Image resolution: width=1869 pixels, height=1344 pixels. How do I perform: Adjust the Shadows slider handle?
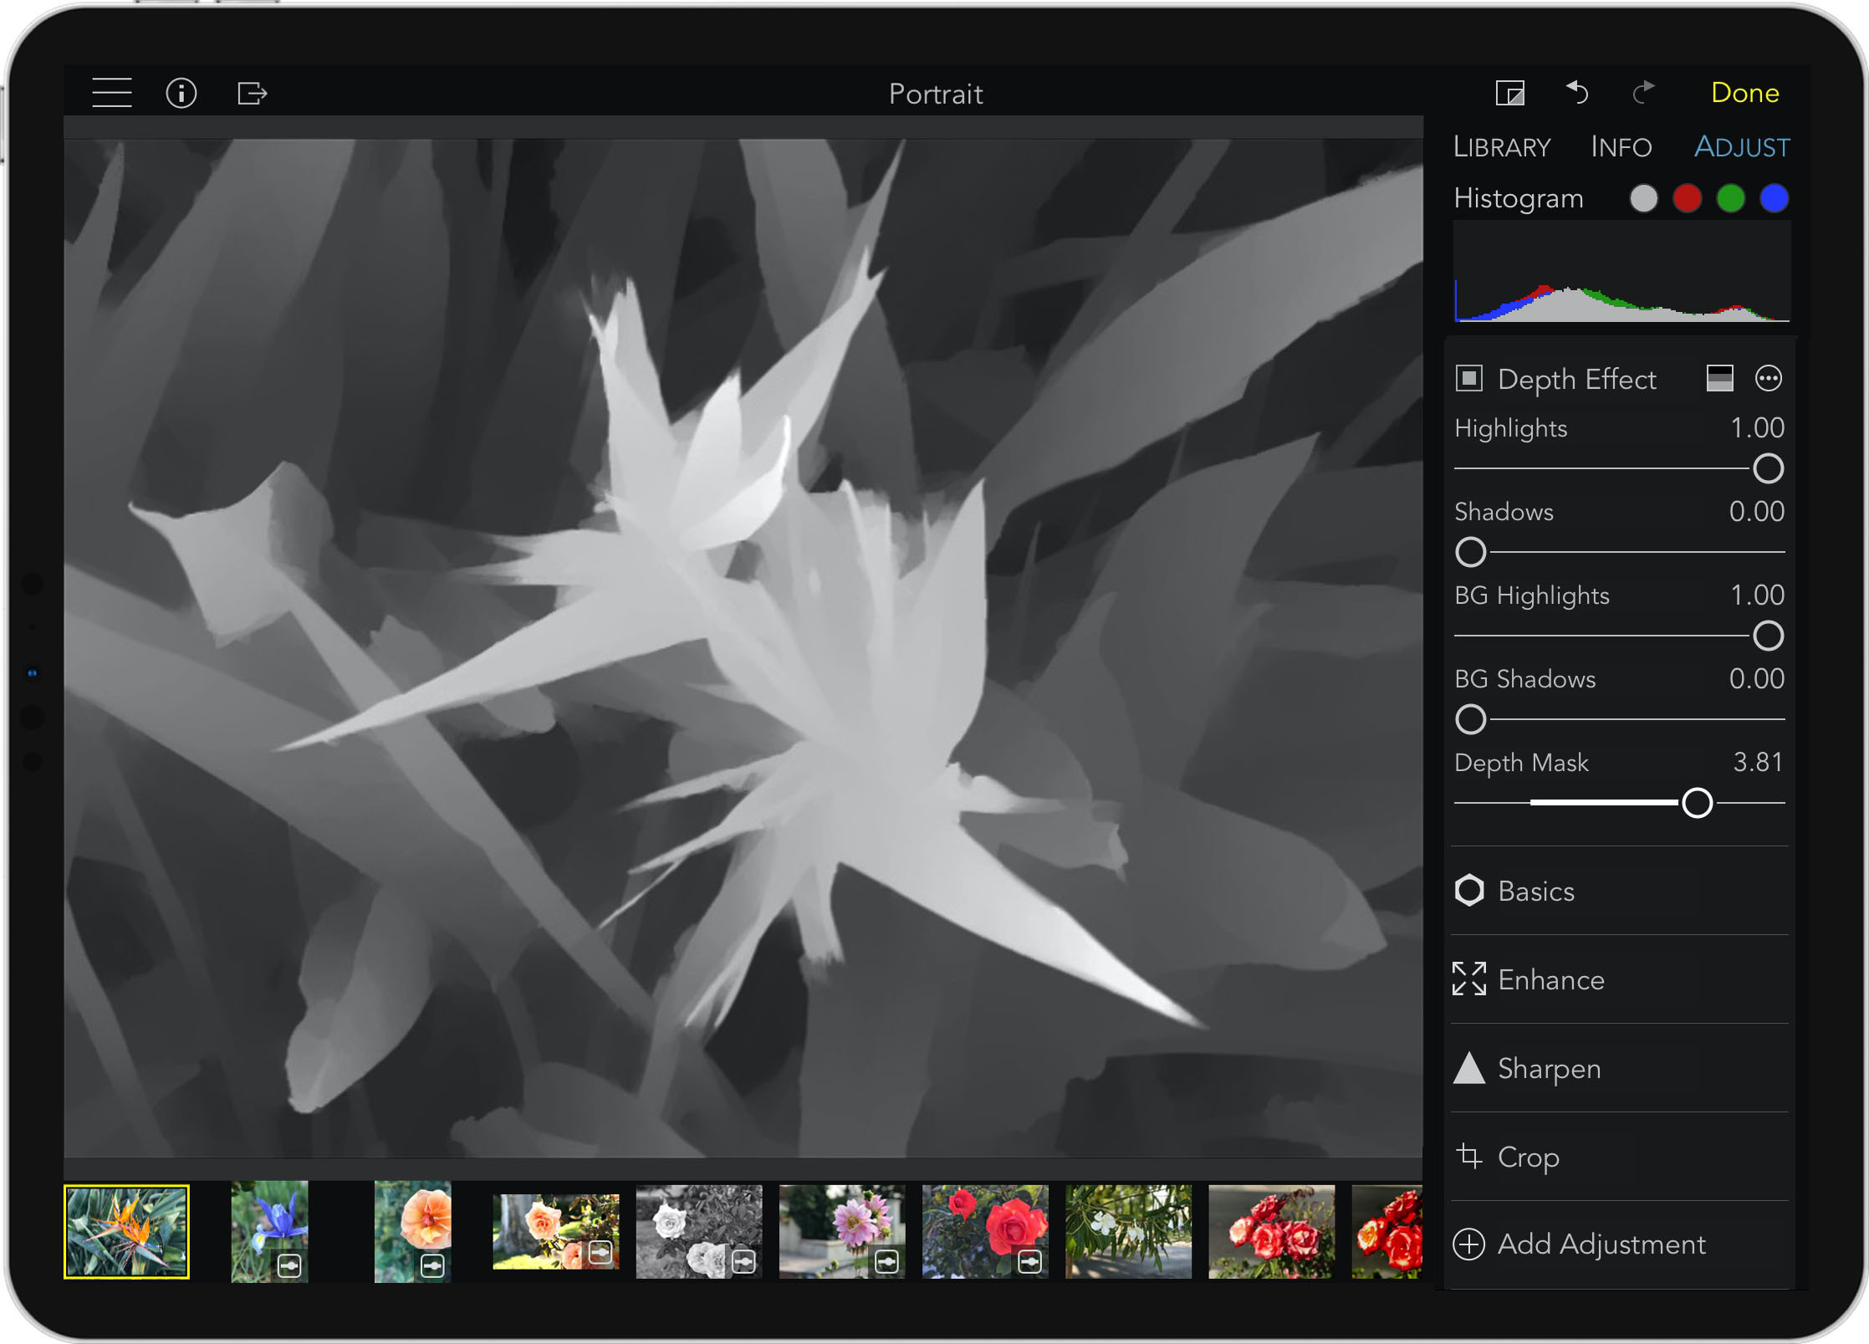(1470, 552)
